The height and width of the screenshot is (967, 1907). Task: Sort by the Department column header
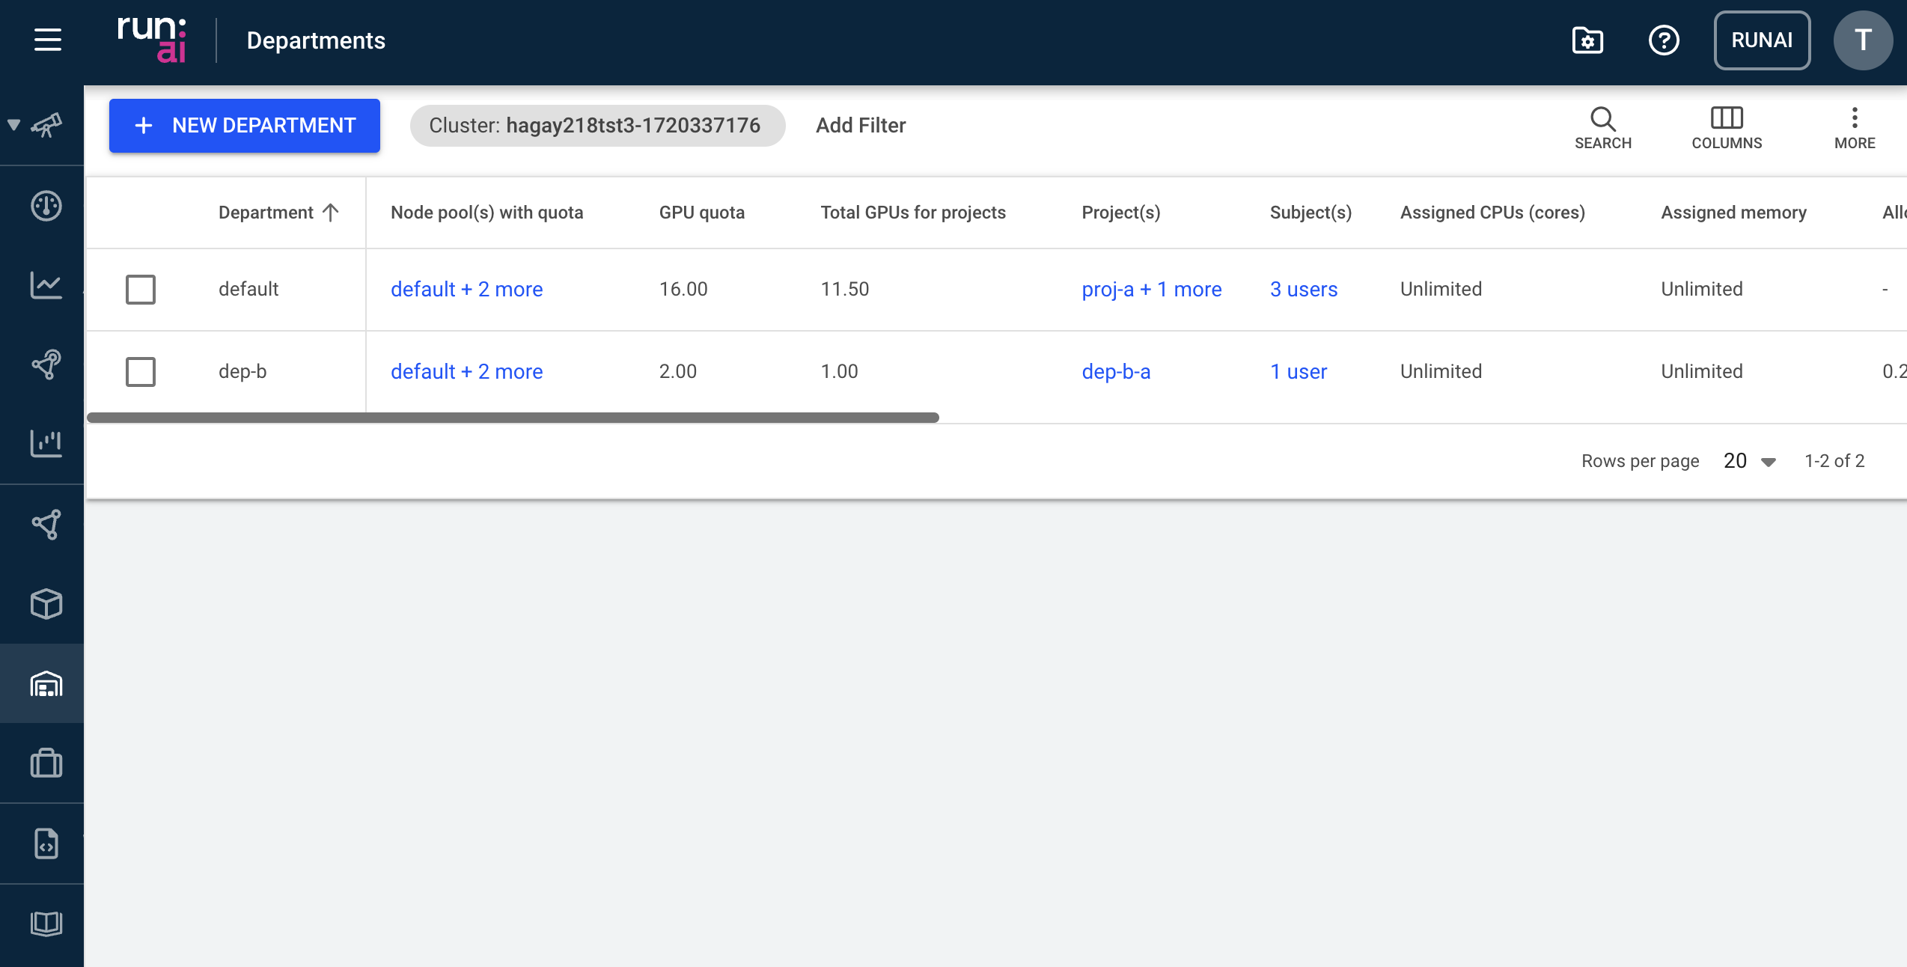278,213
